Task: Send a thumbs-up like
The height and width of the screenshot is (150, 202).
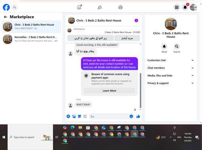Action: (138, 117)
